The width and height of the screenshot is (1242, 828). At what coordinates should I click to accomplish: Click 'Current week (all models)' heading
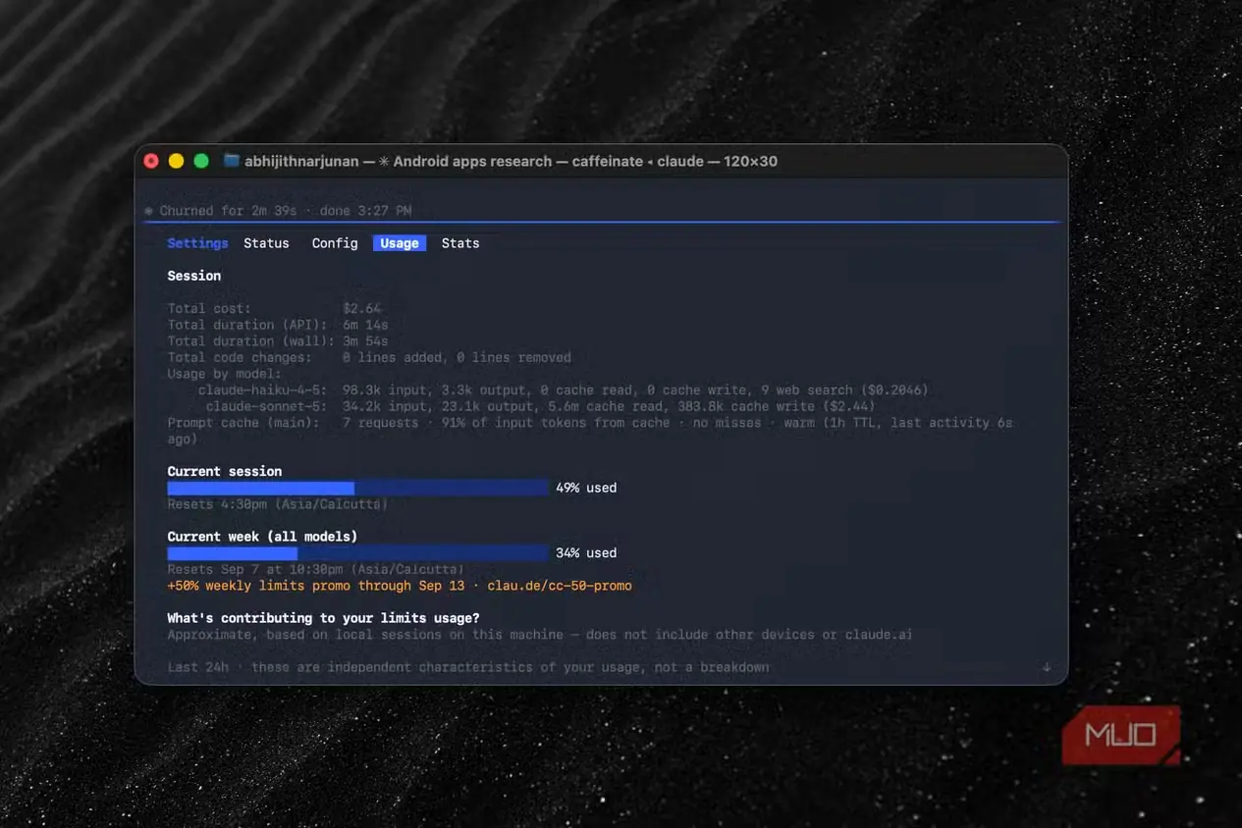[262, 537]
